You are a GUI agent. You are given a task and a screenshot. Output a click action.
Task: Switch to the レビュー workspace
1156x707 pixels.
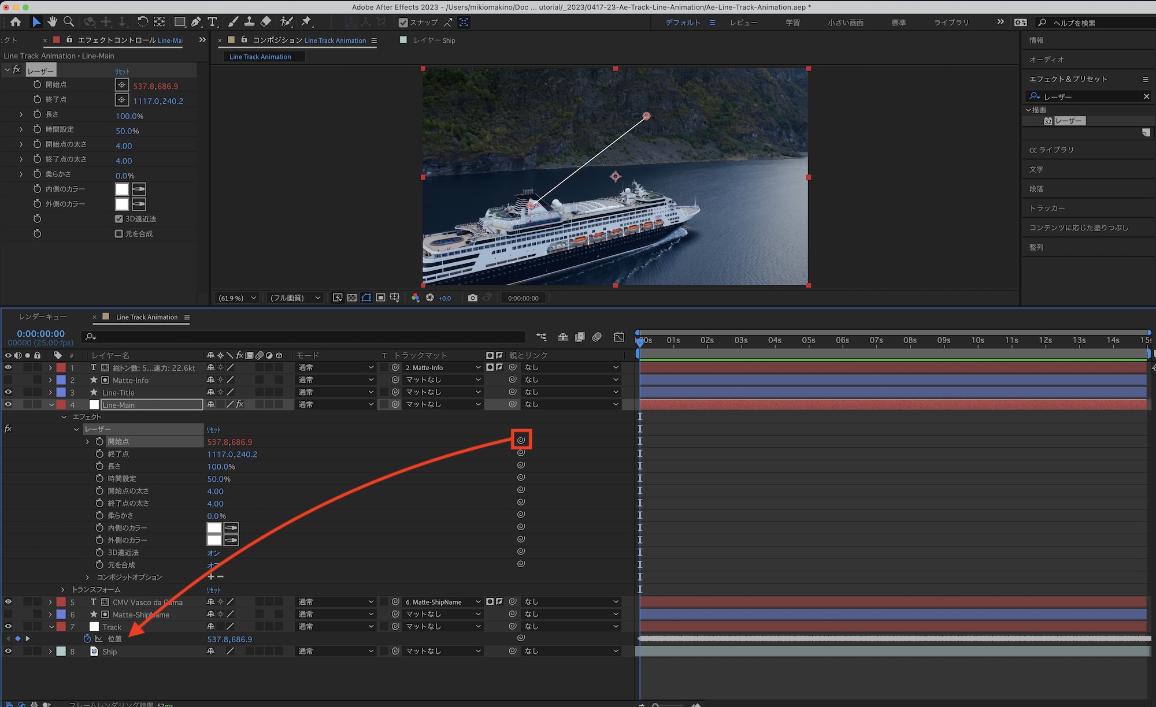coord(743,23)
